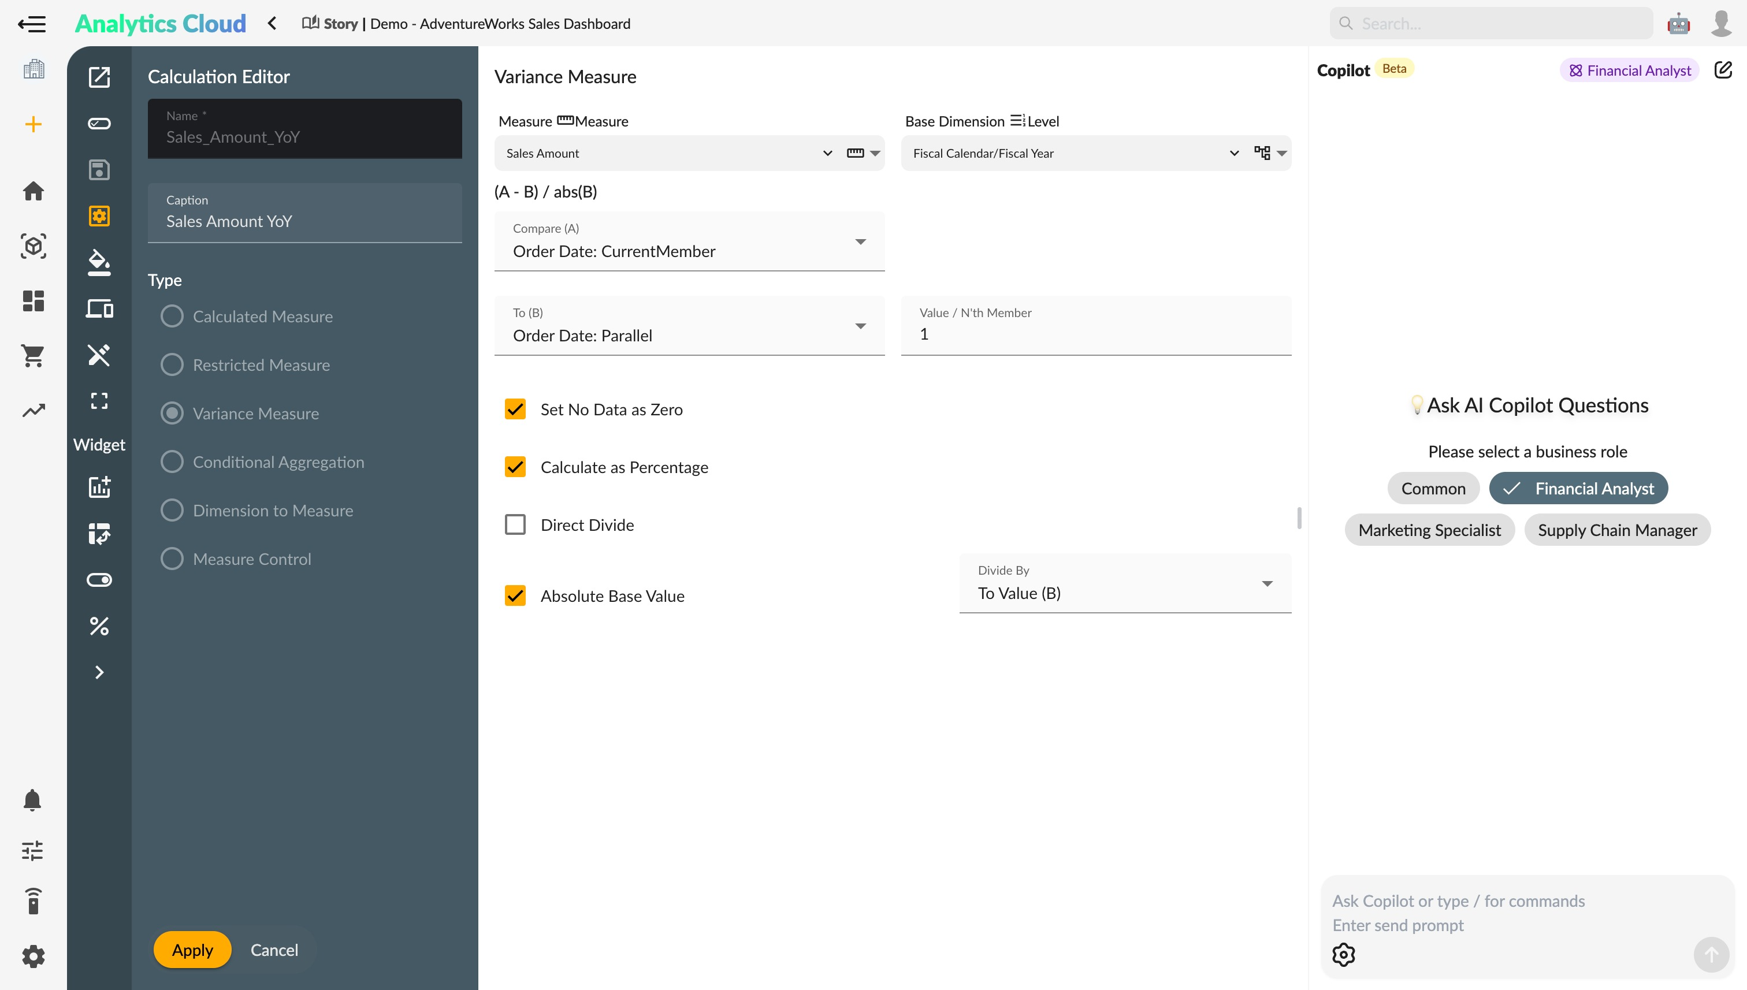Click new chat edit icon in Copilot
The height and width of the screenshot is (990, 1747).
(x=1723, y=70)
